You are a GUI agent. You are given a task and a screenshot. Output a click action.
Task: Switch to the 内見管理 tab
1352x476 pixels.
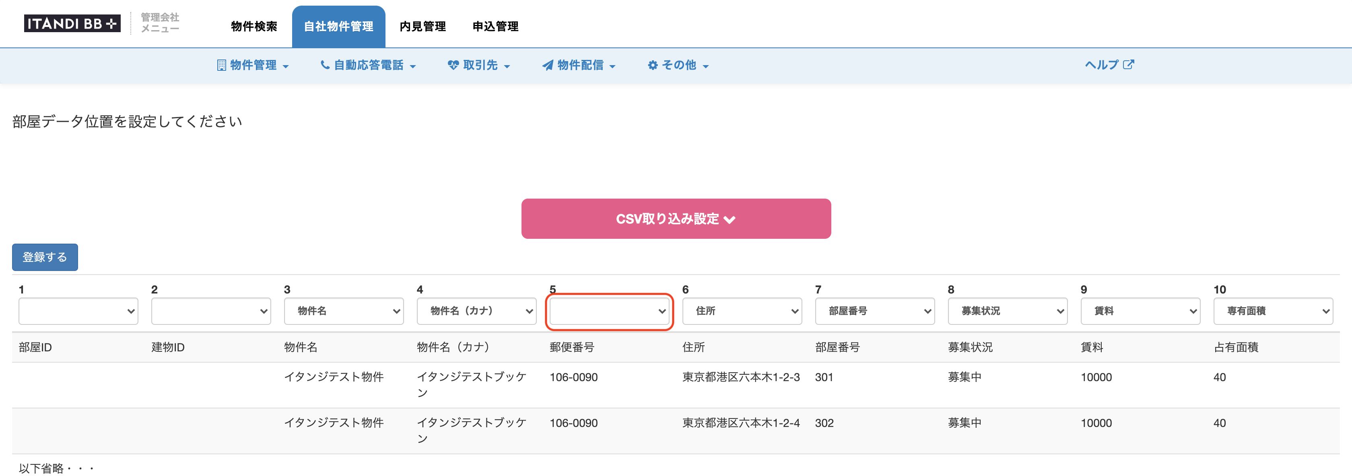click(422, 26)
